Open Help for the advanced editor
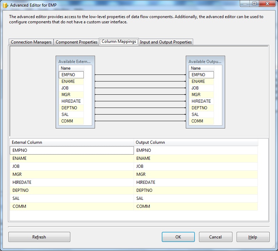 coord(253,237)
